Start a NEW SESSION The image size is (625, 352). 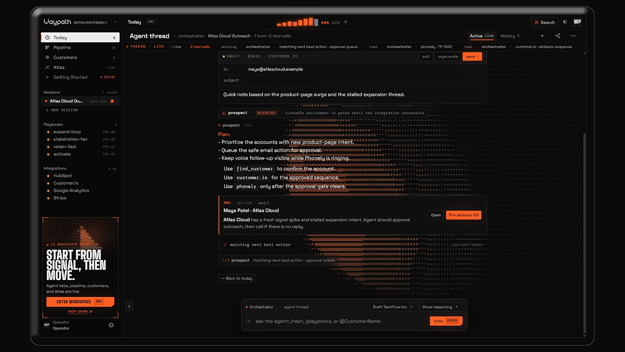coord(62,110)
